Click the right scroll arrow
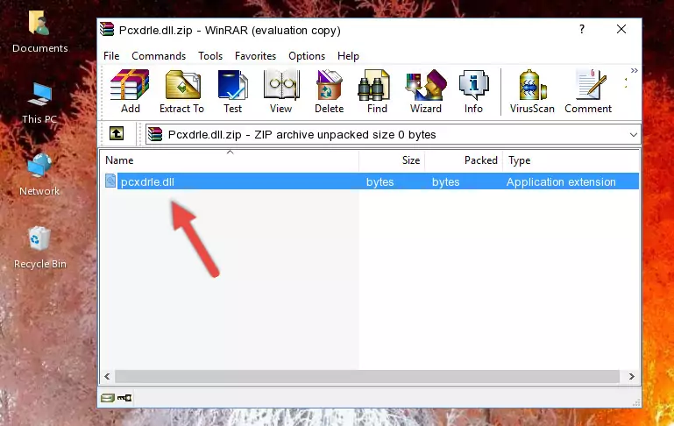The image size is (674, 426). [x=631, y=377]
